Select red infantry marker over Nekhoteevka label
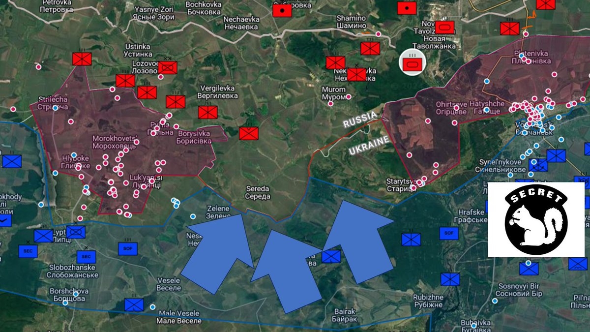The height and width of the screenshot is (332, 590). click(x=356, y=74)
